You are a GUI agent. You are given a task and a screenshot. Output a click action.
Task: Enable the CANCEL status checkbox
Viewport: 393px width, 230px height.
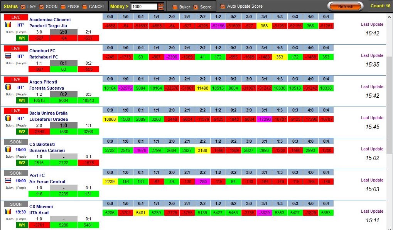[x=85, y=7]
